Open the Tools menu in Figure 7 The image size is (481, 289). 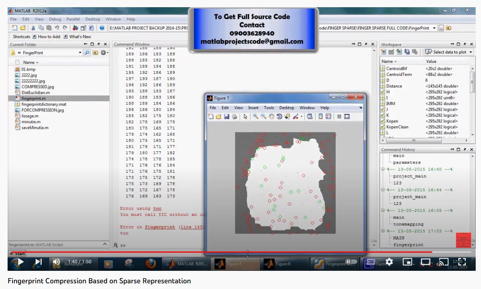click(269, 108)
